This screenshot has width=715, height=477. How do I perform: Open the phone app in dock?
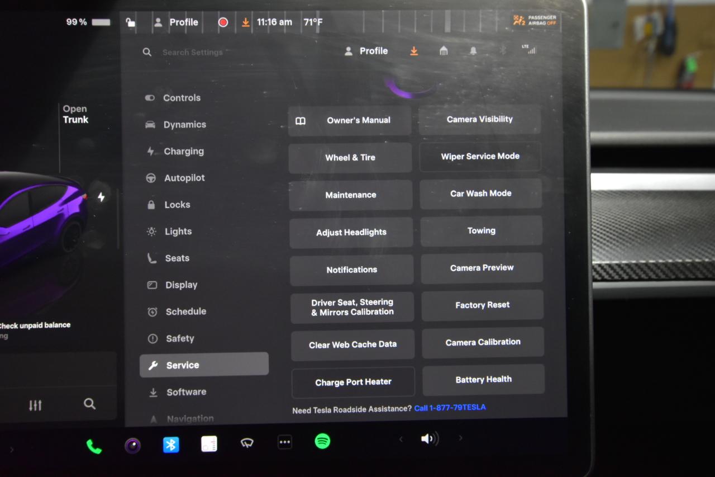(94, 446)
